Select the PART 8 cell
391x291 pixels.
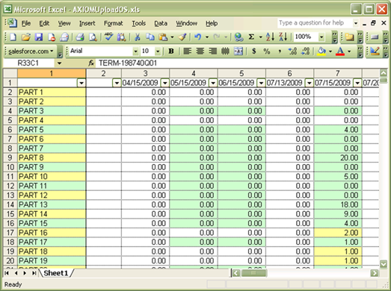52,158
